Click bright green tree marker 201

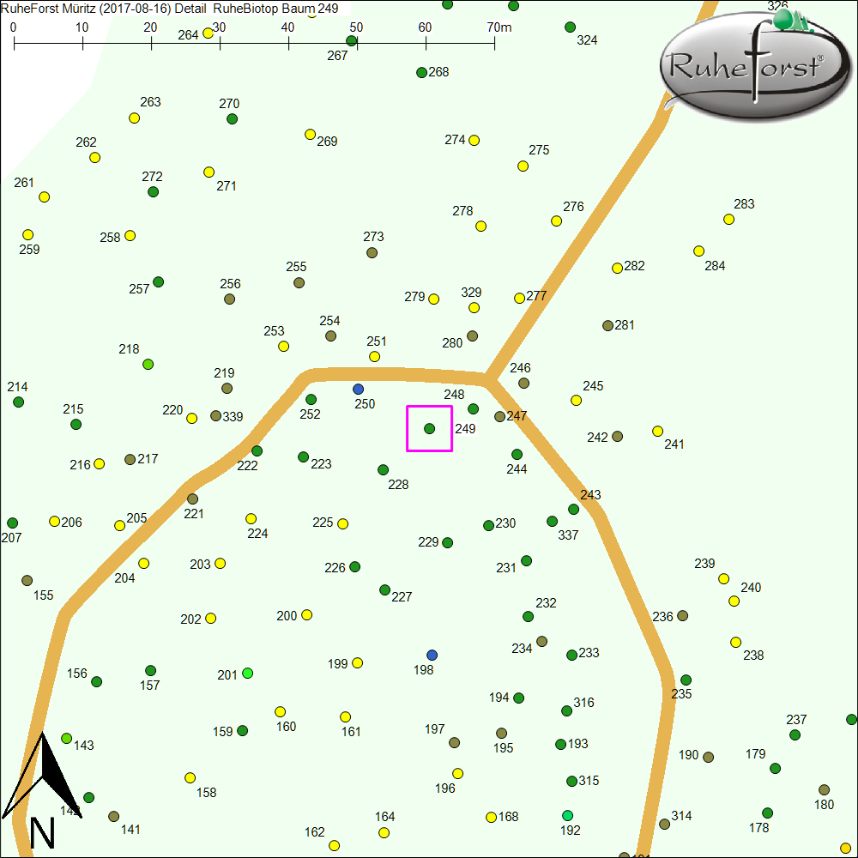click(247, 673)
